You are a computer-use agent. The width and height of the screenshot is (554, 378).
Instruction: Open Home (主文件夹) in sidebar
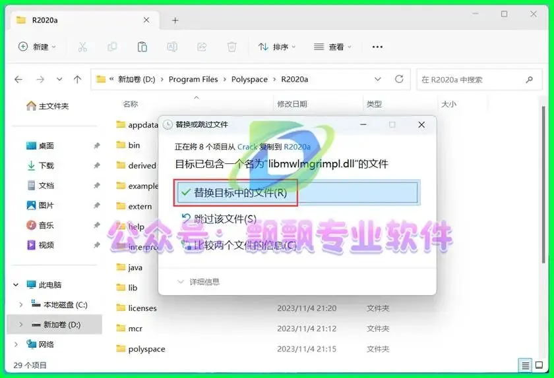[47, 106]
